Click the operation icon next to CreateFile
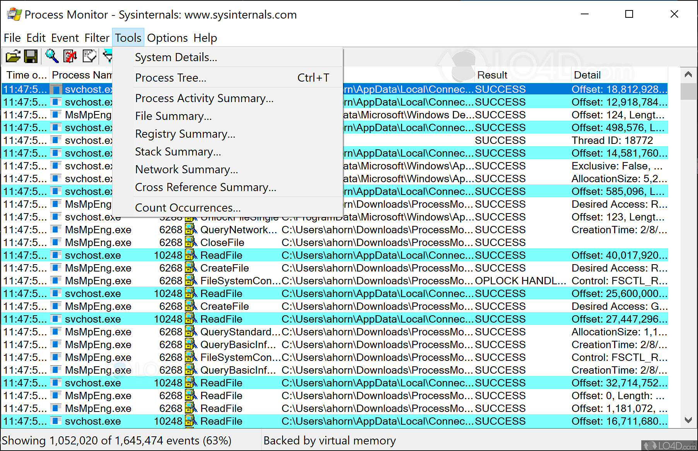This screenshot has width=698, height=451. (190, 268)
